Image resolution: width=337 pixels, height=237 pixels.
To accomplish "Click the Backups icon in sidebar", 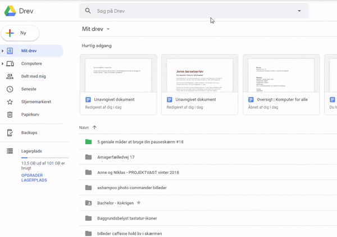I will click(x=10, y=133).
